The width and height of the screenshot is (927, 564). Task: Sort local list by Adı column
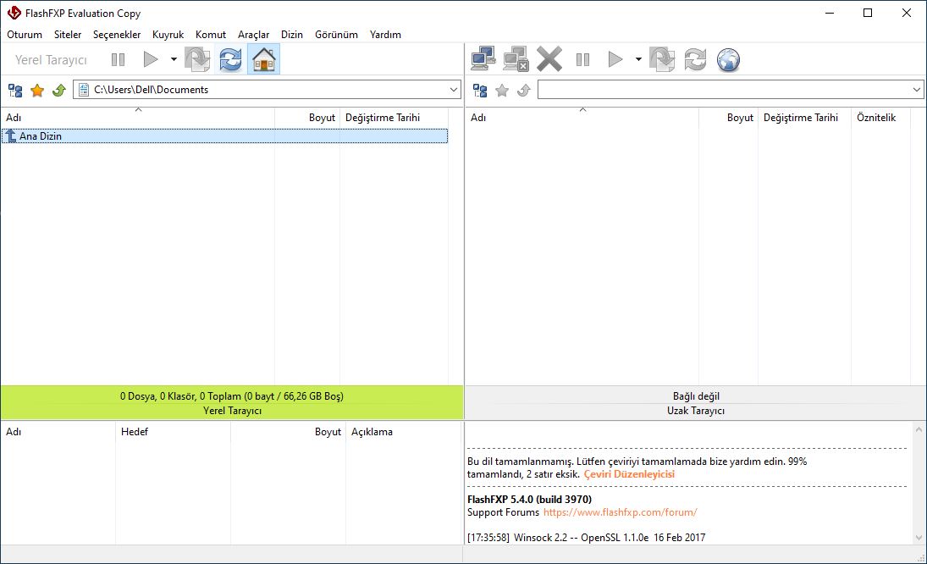[x=138, y=118]
